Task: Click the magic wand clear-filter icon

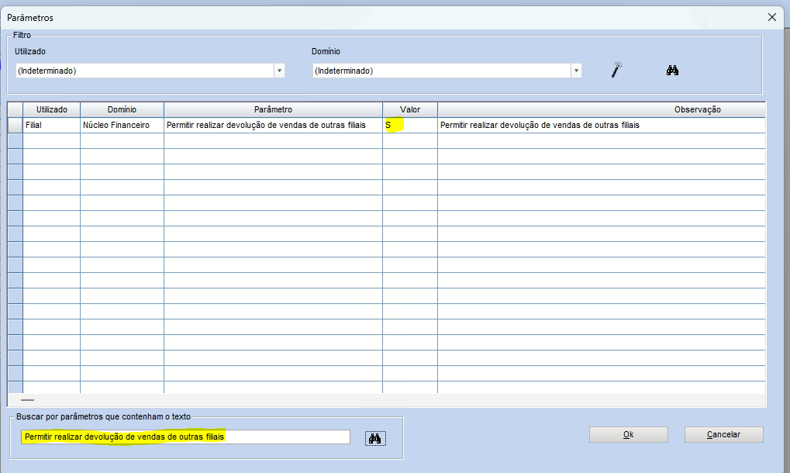Action: click(617, 70)
